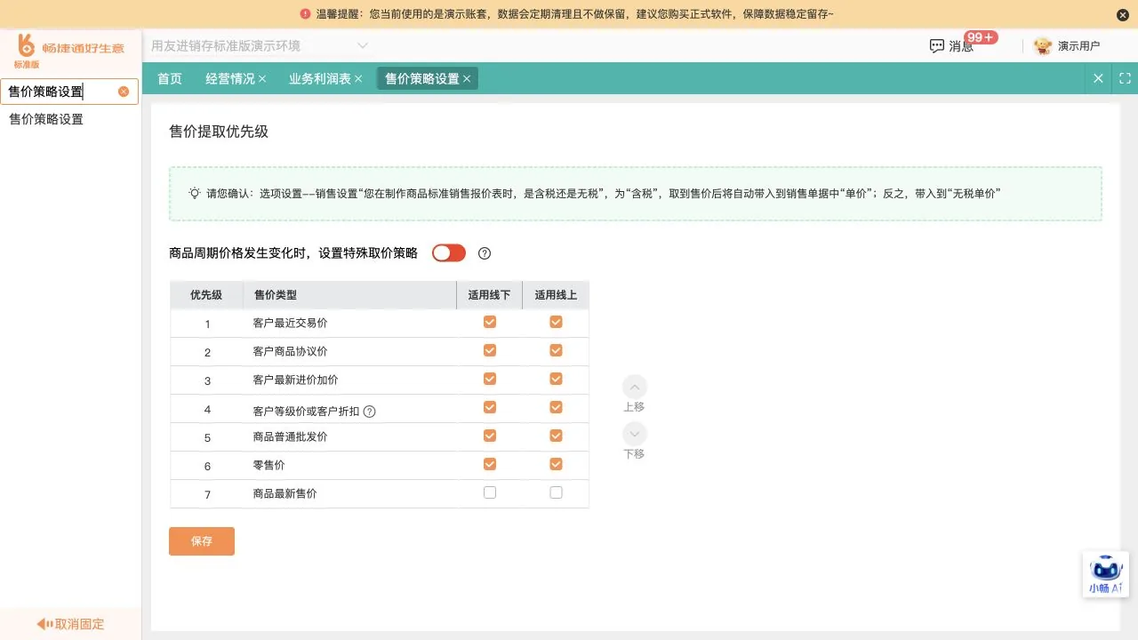The image size is (1138, 640).
Task: Uncheck 适用线上 for 客户最新进价加价
Action: tap(556, 379)
